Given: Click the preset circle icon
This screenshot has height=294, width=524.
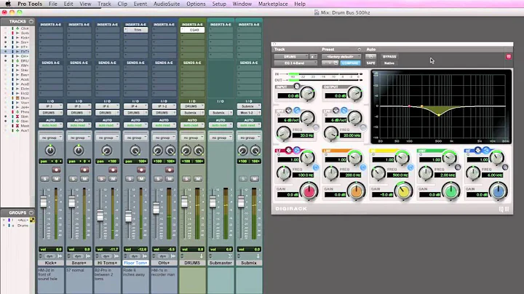Looking at the screenshot, I should point(360,49).
